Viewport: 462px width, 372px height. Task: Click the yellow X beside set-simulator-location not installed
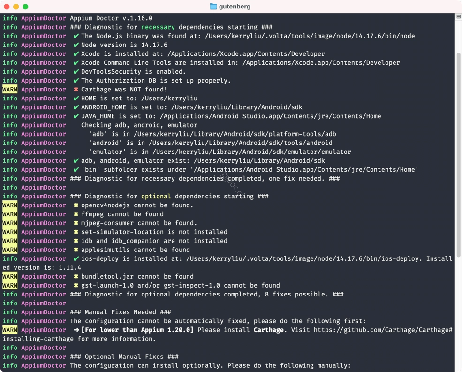(x=76, y=232)
